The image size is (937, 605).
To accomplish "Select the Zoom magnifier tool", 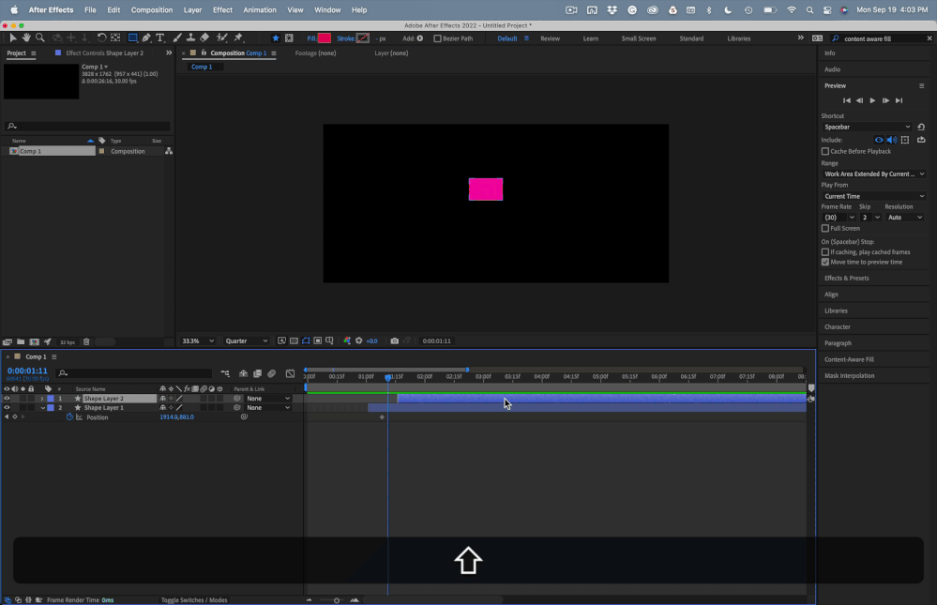I will tap(40, 38).
